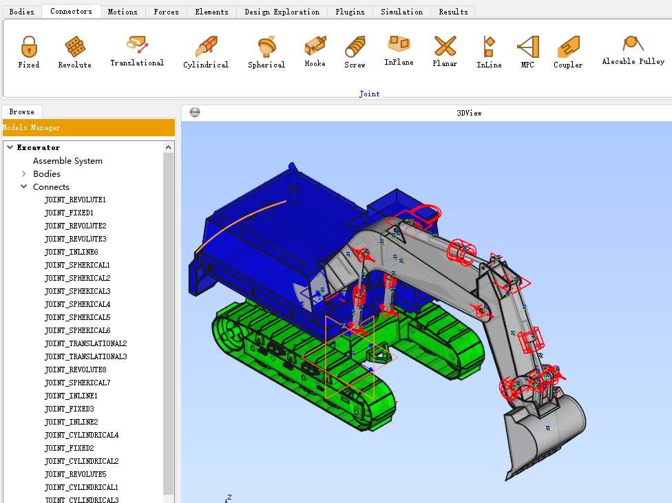Select JOINT_SPHERICAL3 entry

tap(78, 291)
